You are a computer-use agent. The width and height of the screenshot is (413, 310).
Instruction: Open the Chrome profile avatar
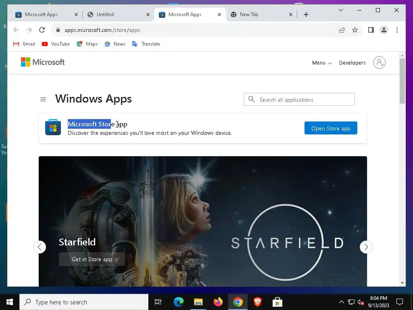click(384, 30)
